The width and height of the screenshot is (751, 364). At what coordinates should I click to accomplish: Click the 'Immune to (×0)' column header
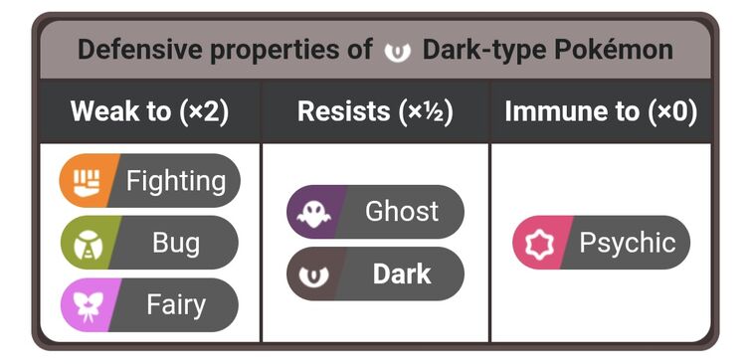[601, 111]
